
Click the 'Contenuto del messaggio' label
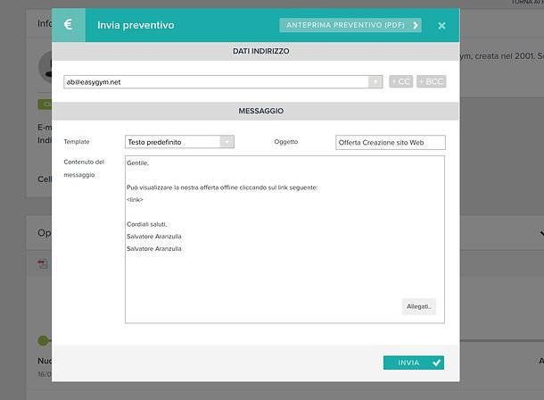pos(84,169)
